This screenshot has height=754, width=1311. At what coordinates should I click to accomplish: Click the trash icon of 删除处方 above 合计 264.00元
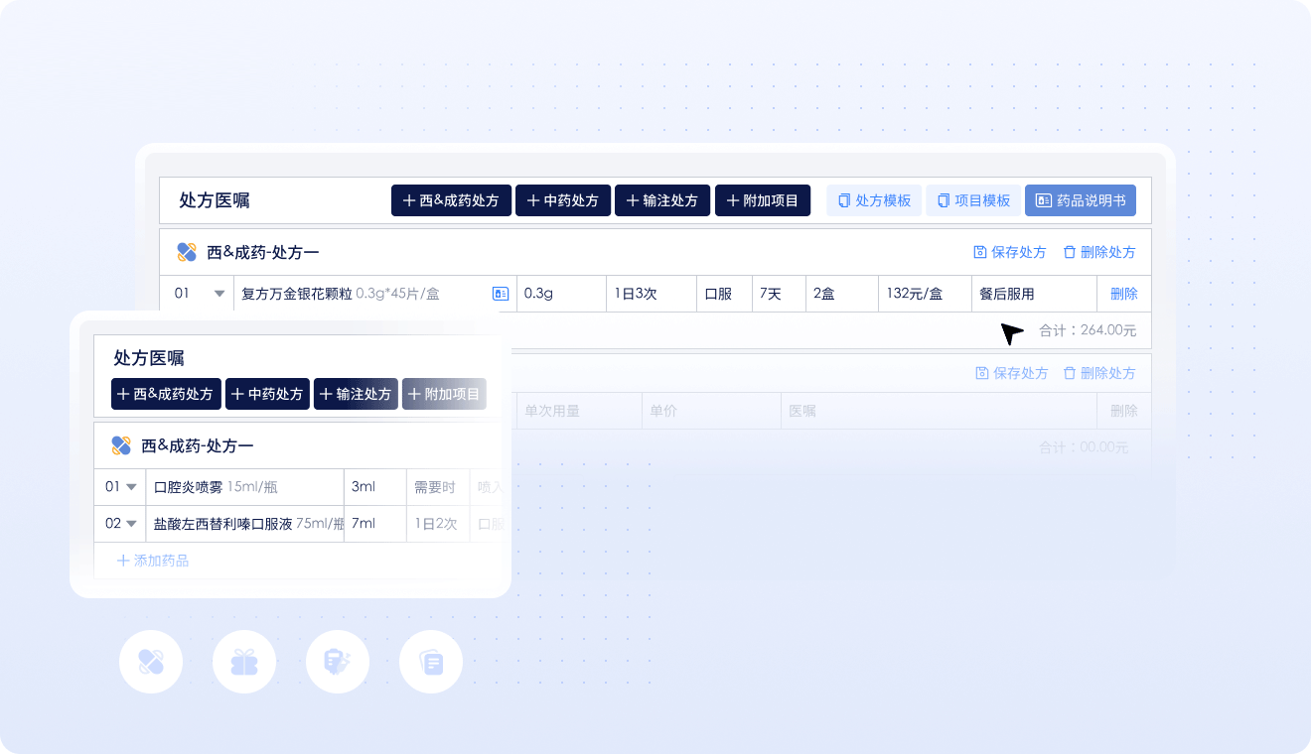coord(1069,252)
